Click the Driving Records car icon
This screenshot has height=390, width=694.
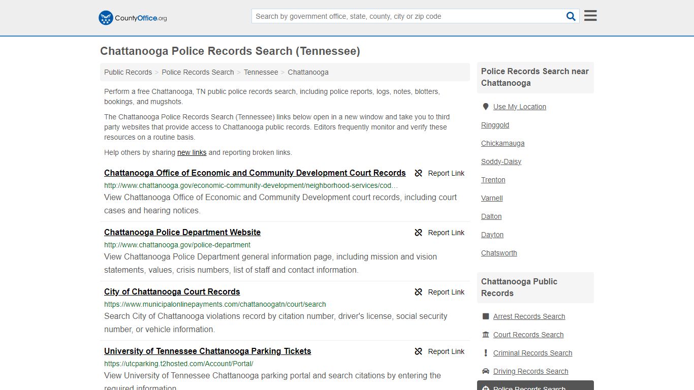click(486, 371)
